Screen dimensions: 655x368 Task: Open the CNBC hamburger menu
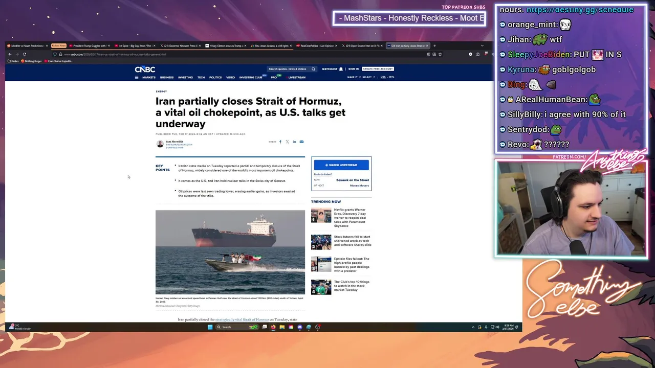click(137, 77)
